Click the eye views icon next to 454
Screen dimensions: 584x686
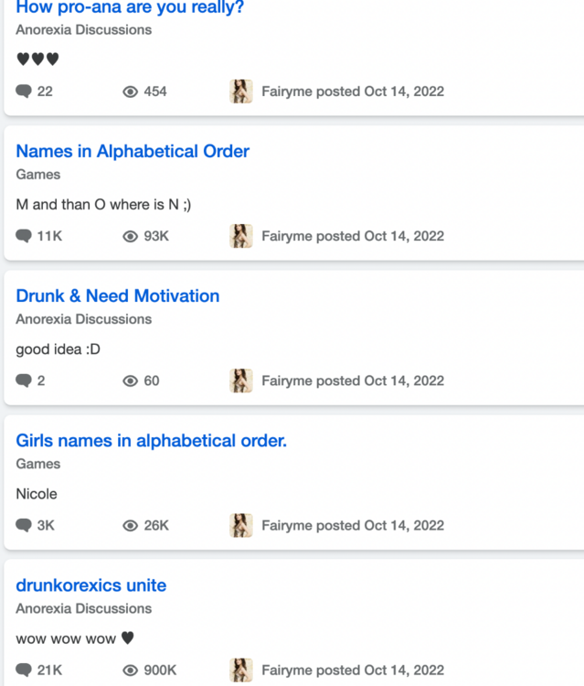tap(131, 91)
